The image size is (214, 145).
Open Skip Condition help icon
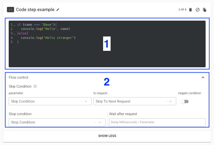(x=35, y=86)
